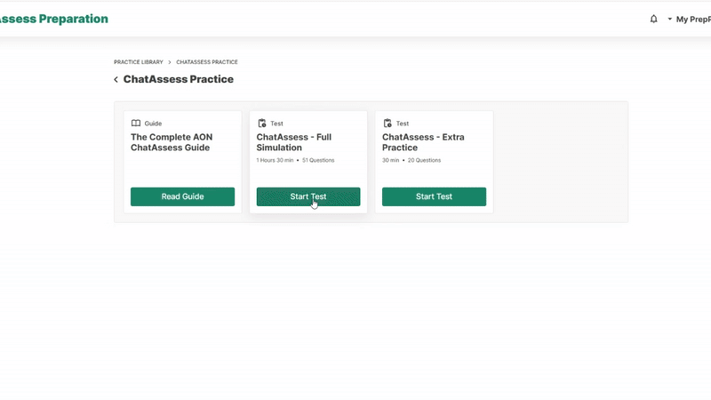
Task: Click the test clipboard icon on Extra Practice card
Action: (387, 124)
